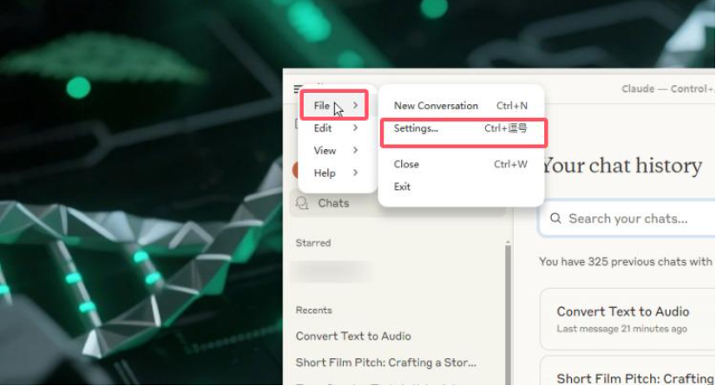This screenshot has height=386, width=716.
Task: Focus the Search your chats field
Action: click(627, 218)
